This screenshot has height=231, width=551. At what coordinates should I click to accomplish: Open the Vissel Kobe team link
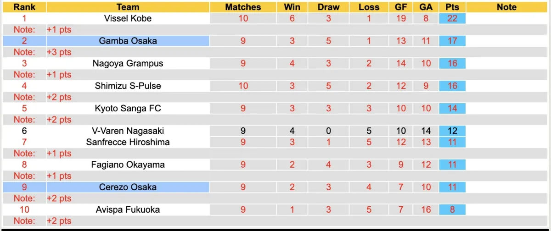[x=128, y=18]
